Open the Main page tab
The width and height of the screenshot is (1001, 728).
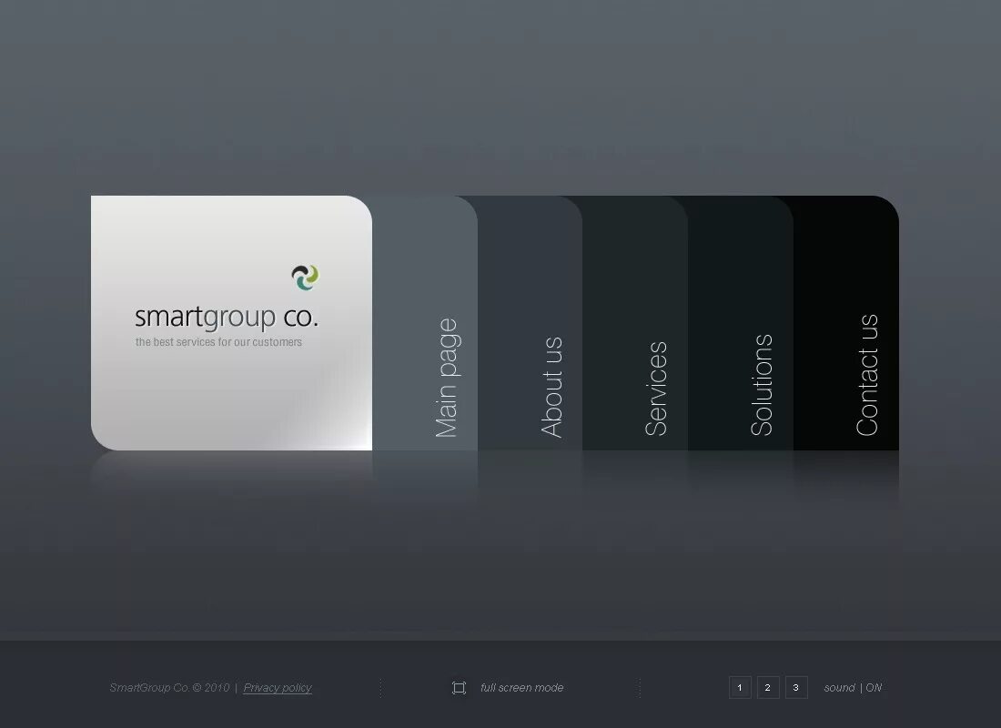point(425,323)
